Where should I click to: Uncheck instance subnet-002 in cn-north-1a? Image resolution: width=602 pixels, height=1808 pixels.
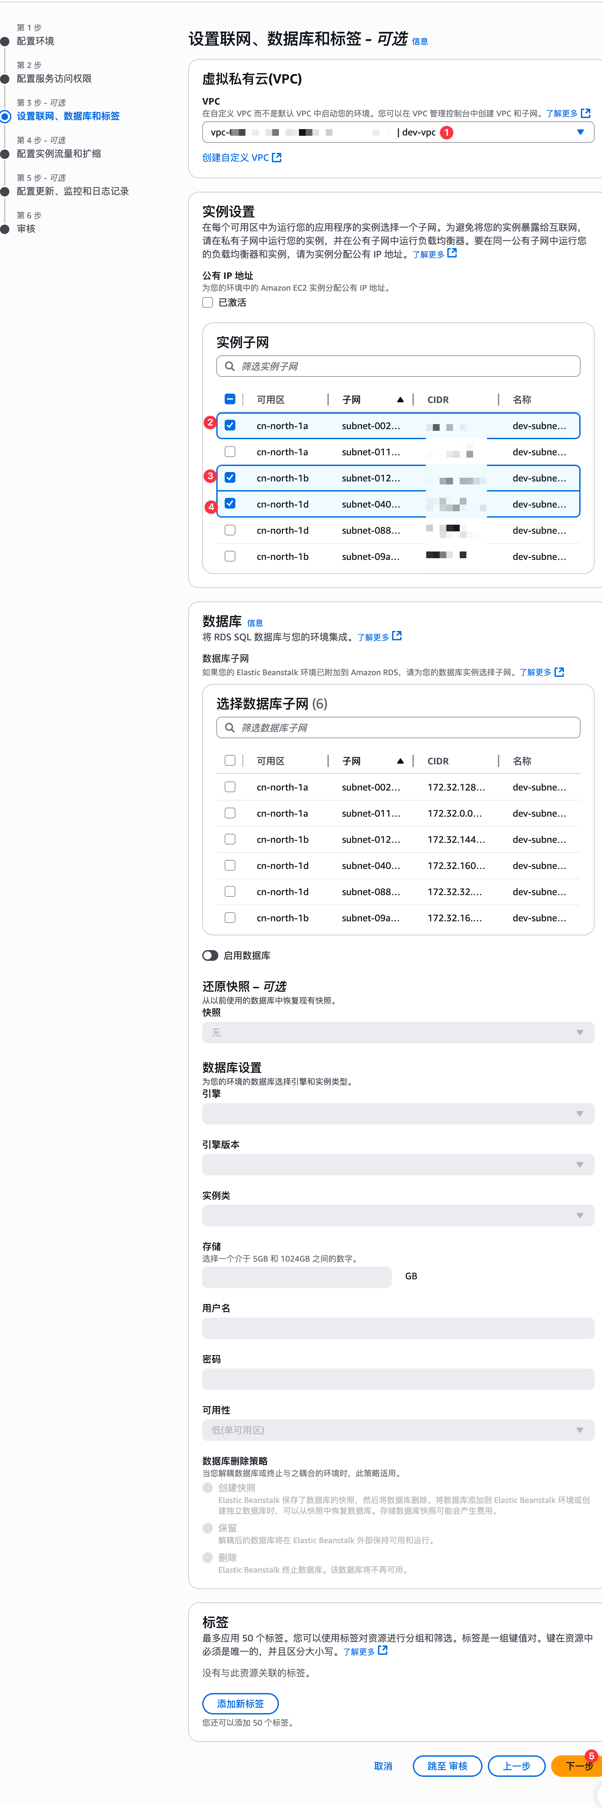coord(230,425)
